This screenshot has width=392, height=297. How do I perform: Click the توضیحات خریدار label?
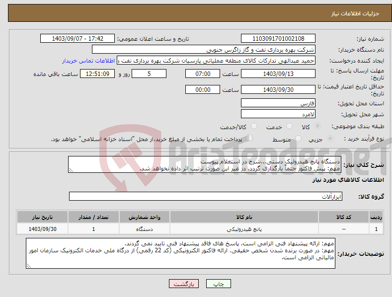pos(361,254)
